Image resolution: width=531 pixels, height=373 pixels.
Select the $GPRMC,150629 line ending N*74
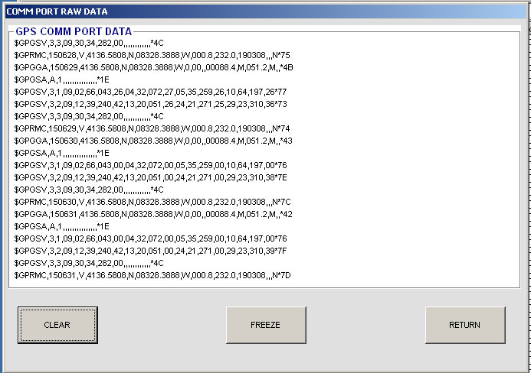pyautogui.click(x=152, y=128)
